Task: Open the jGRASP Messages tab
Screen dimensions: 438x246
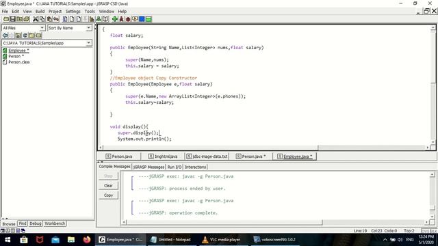Action: tap(149, 167)
